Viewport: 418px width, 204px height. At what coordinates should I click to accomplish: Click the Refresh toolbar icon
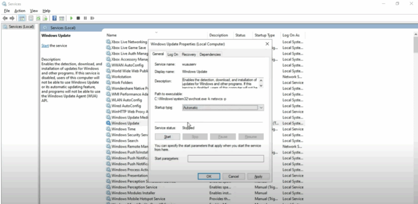38,18
